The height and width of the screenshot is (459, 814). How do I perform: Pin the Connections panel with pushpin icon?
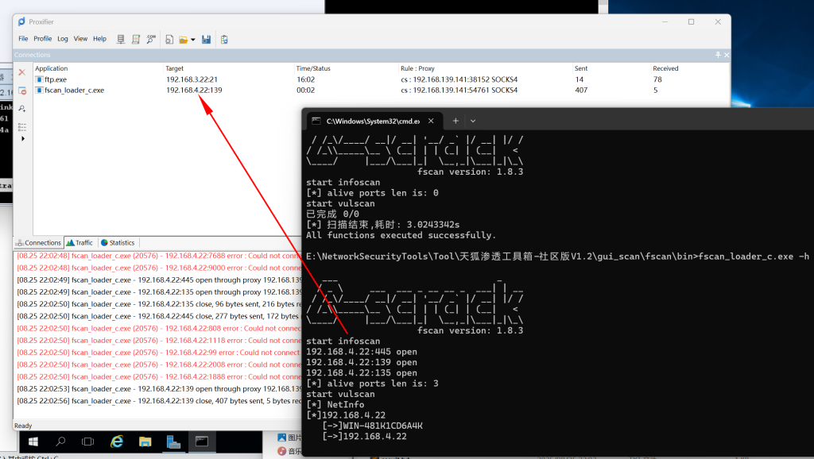pyautogui.click(x=718, y=55)
